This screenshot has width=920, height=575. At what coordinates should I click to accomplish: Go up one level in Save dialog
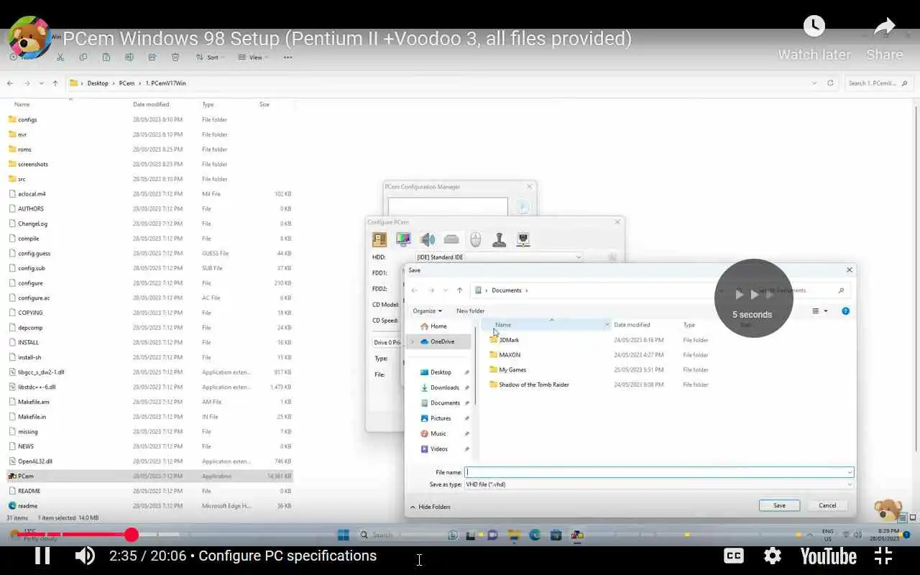pyautogui.click(x=460, y=290)
